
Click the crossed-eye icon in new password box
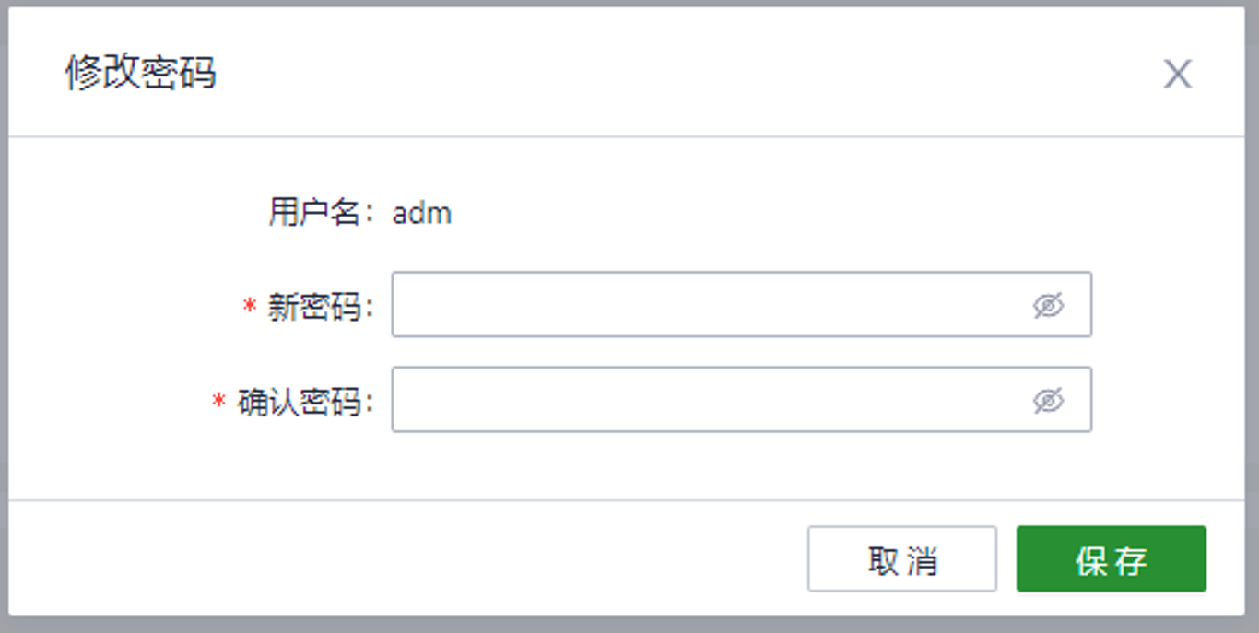(1048, 305)
